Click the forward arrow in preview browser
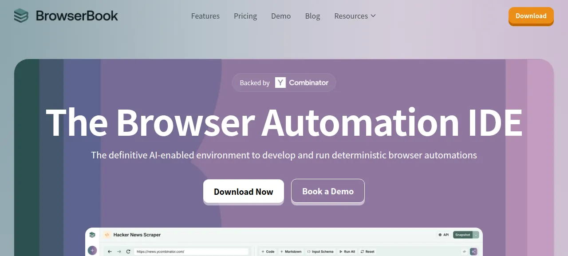The height and width of the screenshot is (256, 568). pyautogui.click(x=119, y=252)
